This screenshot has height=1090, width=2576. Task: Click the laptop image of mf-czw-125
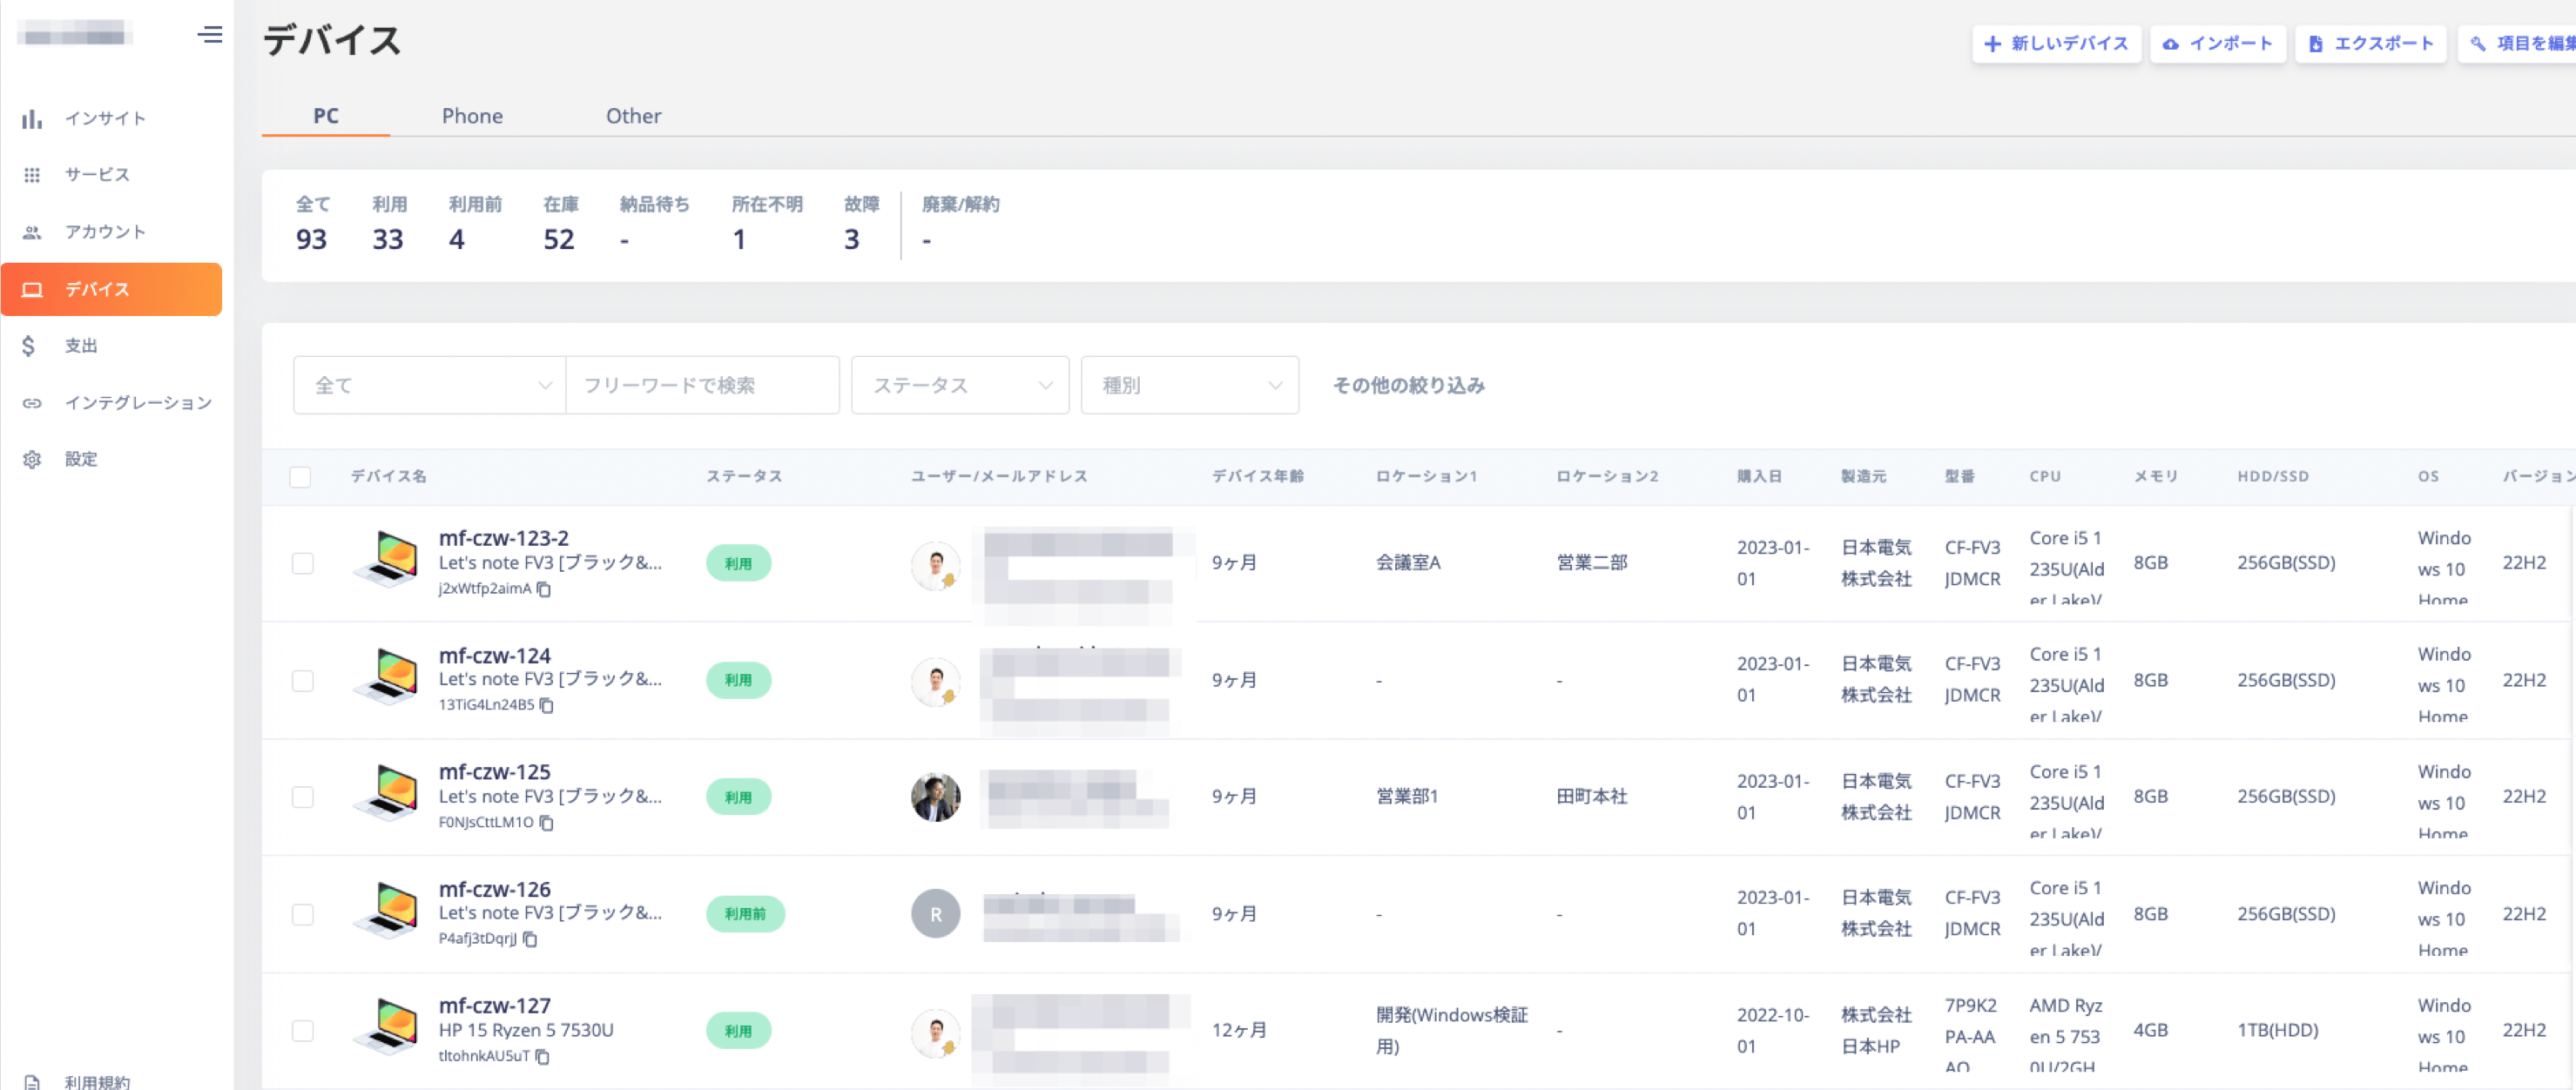(x=386, y=793)
